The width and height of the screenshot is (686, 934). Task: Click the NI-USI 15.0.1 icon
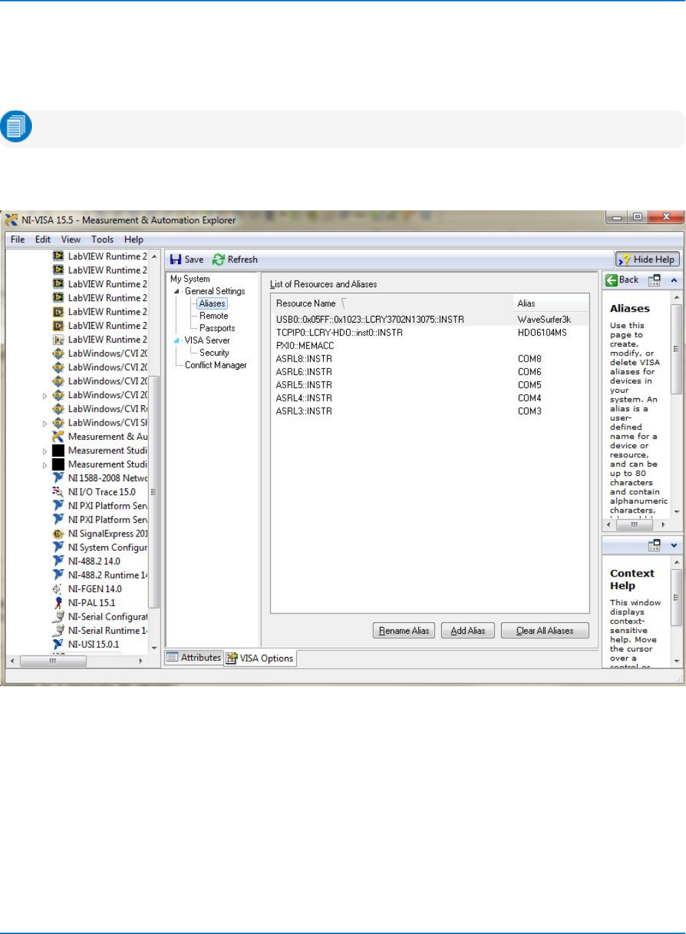point(58,644)
